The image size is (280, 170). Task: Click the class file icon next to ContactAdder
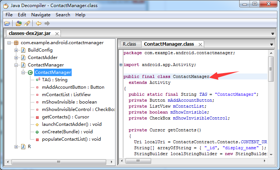coord(23,58)
